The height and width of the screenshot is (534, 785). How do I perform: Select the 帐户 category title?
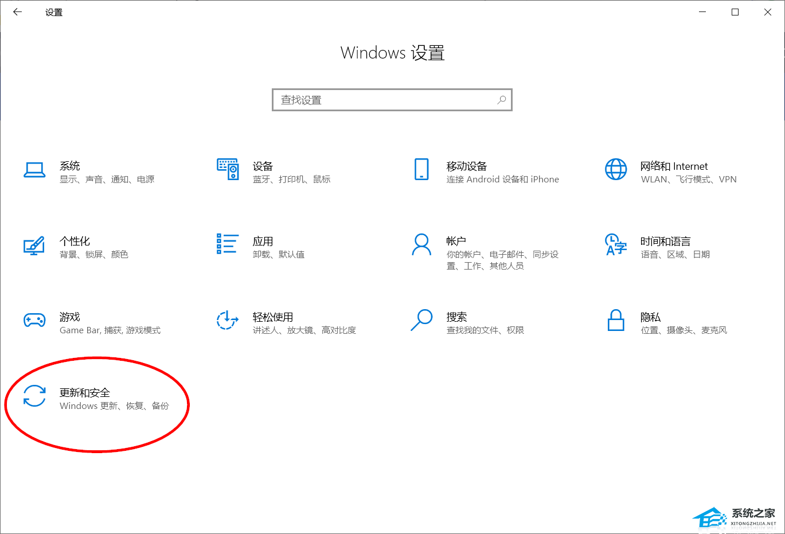pos(456,241)
